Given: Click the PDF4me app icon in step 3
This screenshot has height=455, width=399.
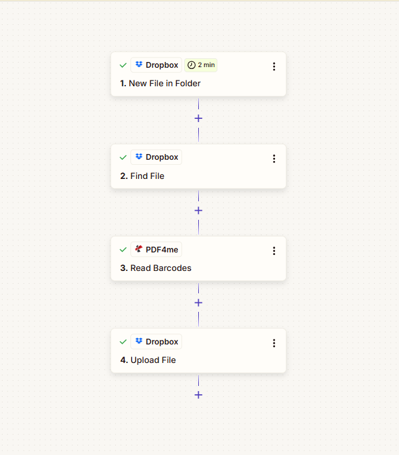Looking at the screenshot, I should [x=139, y=249].
